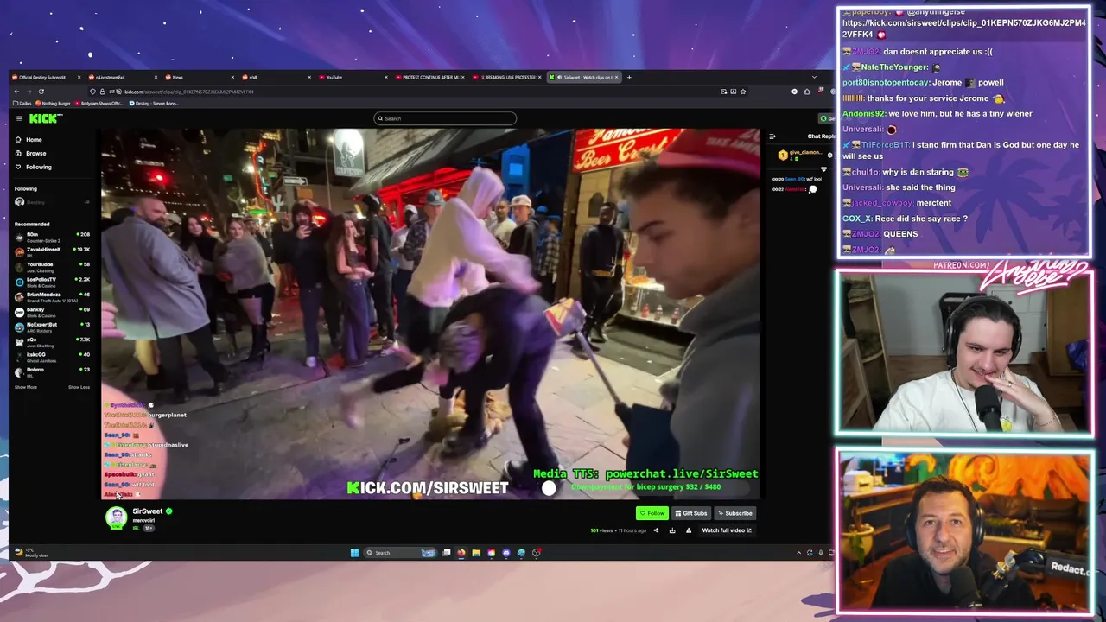The image size is (1106, 622).
Task: Open the clip link in stream chat
Action: [x=964, y=29]
